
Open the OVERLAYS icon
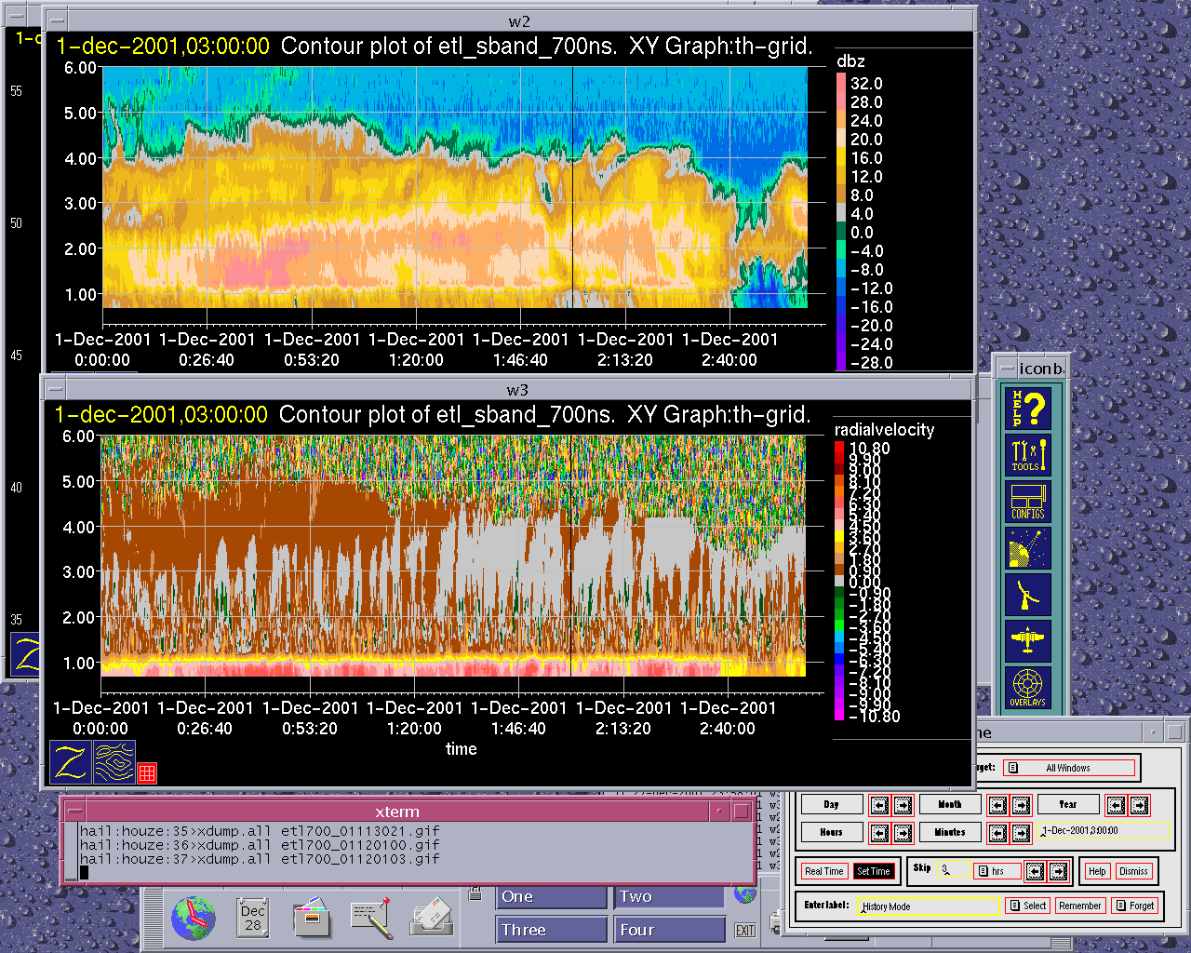[x=1028, y=688]
